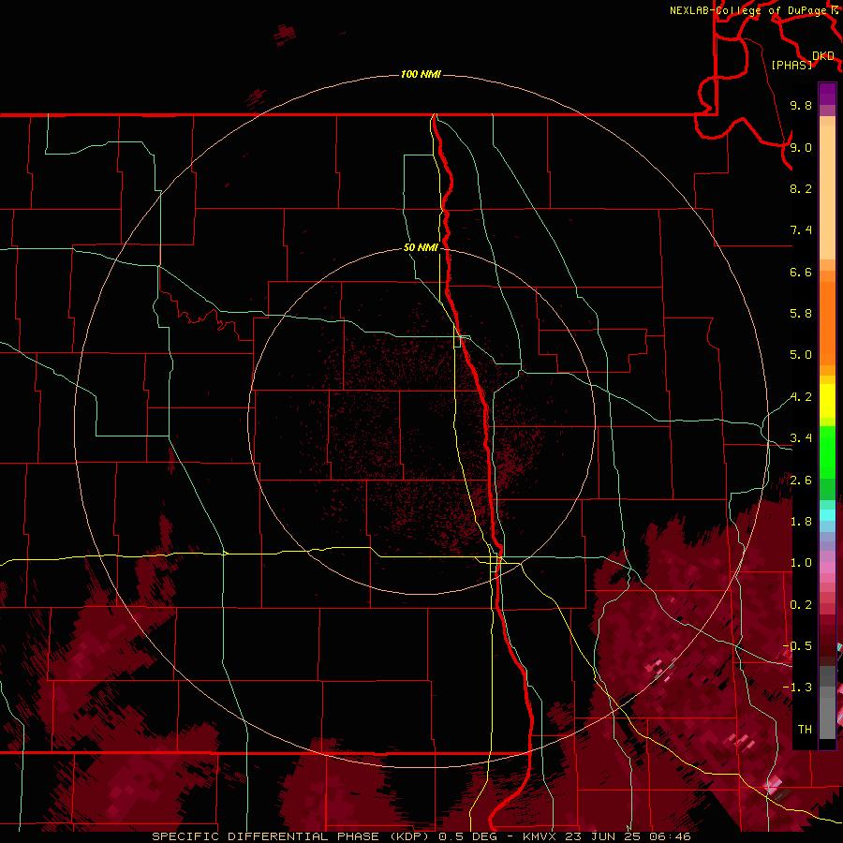Click the -0.5 scale value
Image resolution: width=843 pixels, height=843 pixels.
pyautogui.click(x=797, y=646)
